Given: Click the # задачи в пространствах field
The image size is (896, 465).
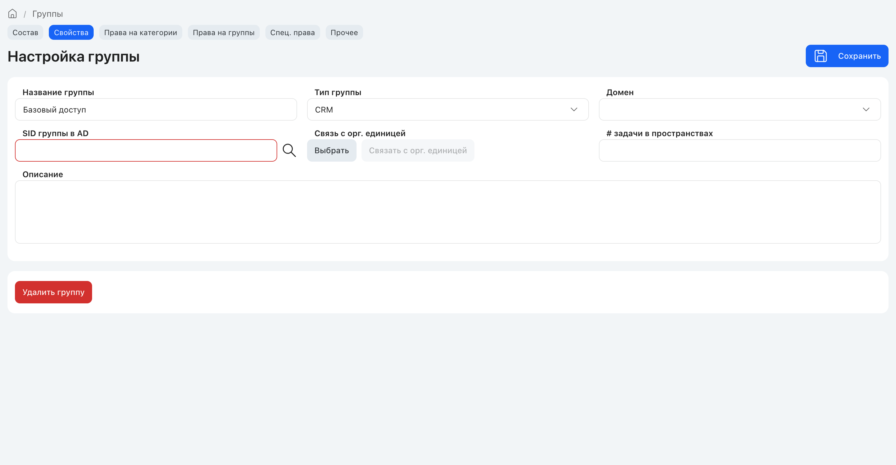Looking at the screenshot, I should click(x=740, y=150).
